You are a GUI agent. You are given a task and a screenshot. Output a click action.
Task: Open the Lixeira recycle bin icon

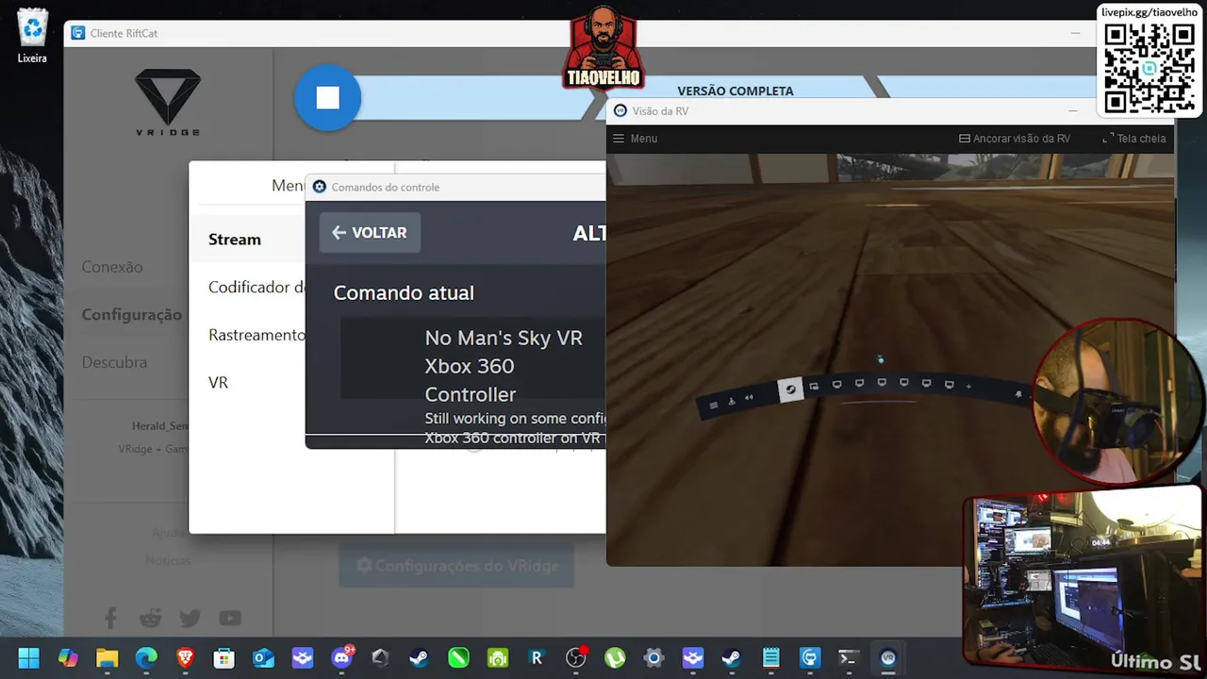32,37
